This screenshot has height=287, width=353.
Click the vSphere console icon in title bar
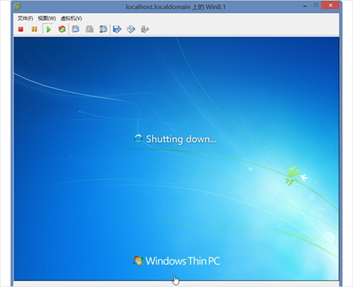click(x=17, y=7)
